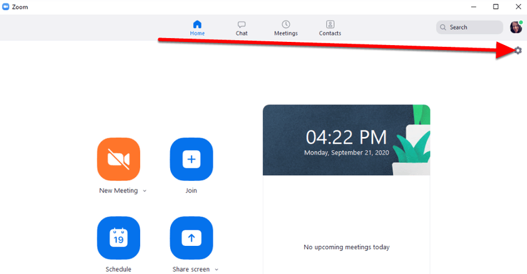The image size is (527, 274).
Task: Maximize the Zoom window
Action: pyautogui.click(x=496, y=7)
